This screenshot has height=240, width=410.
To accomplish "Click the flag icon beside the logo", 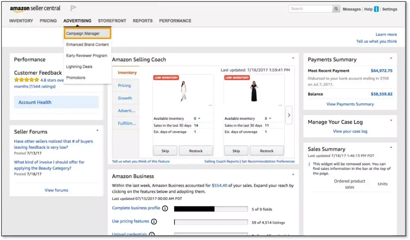I will [x=73, y=8].
